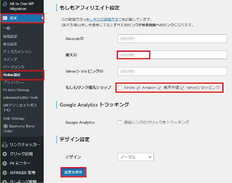Follow the もしもIDの取得方法 link
Screen dimensions: 232x183
point(102,19)
